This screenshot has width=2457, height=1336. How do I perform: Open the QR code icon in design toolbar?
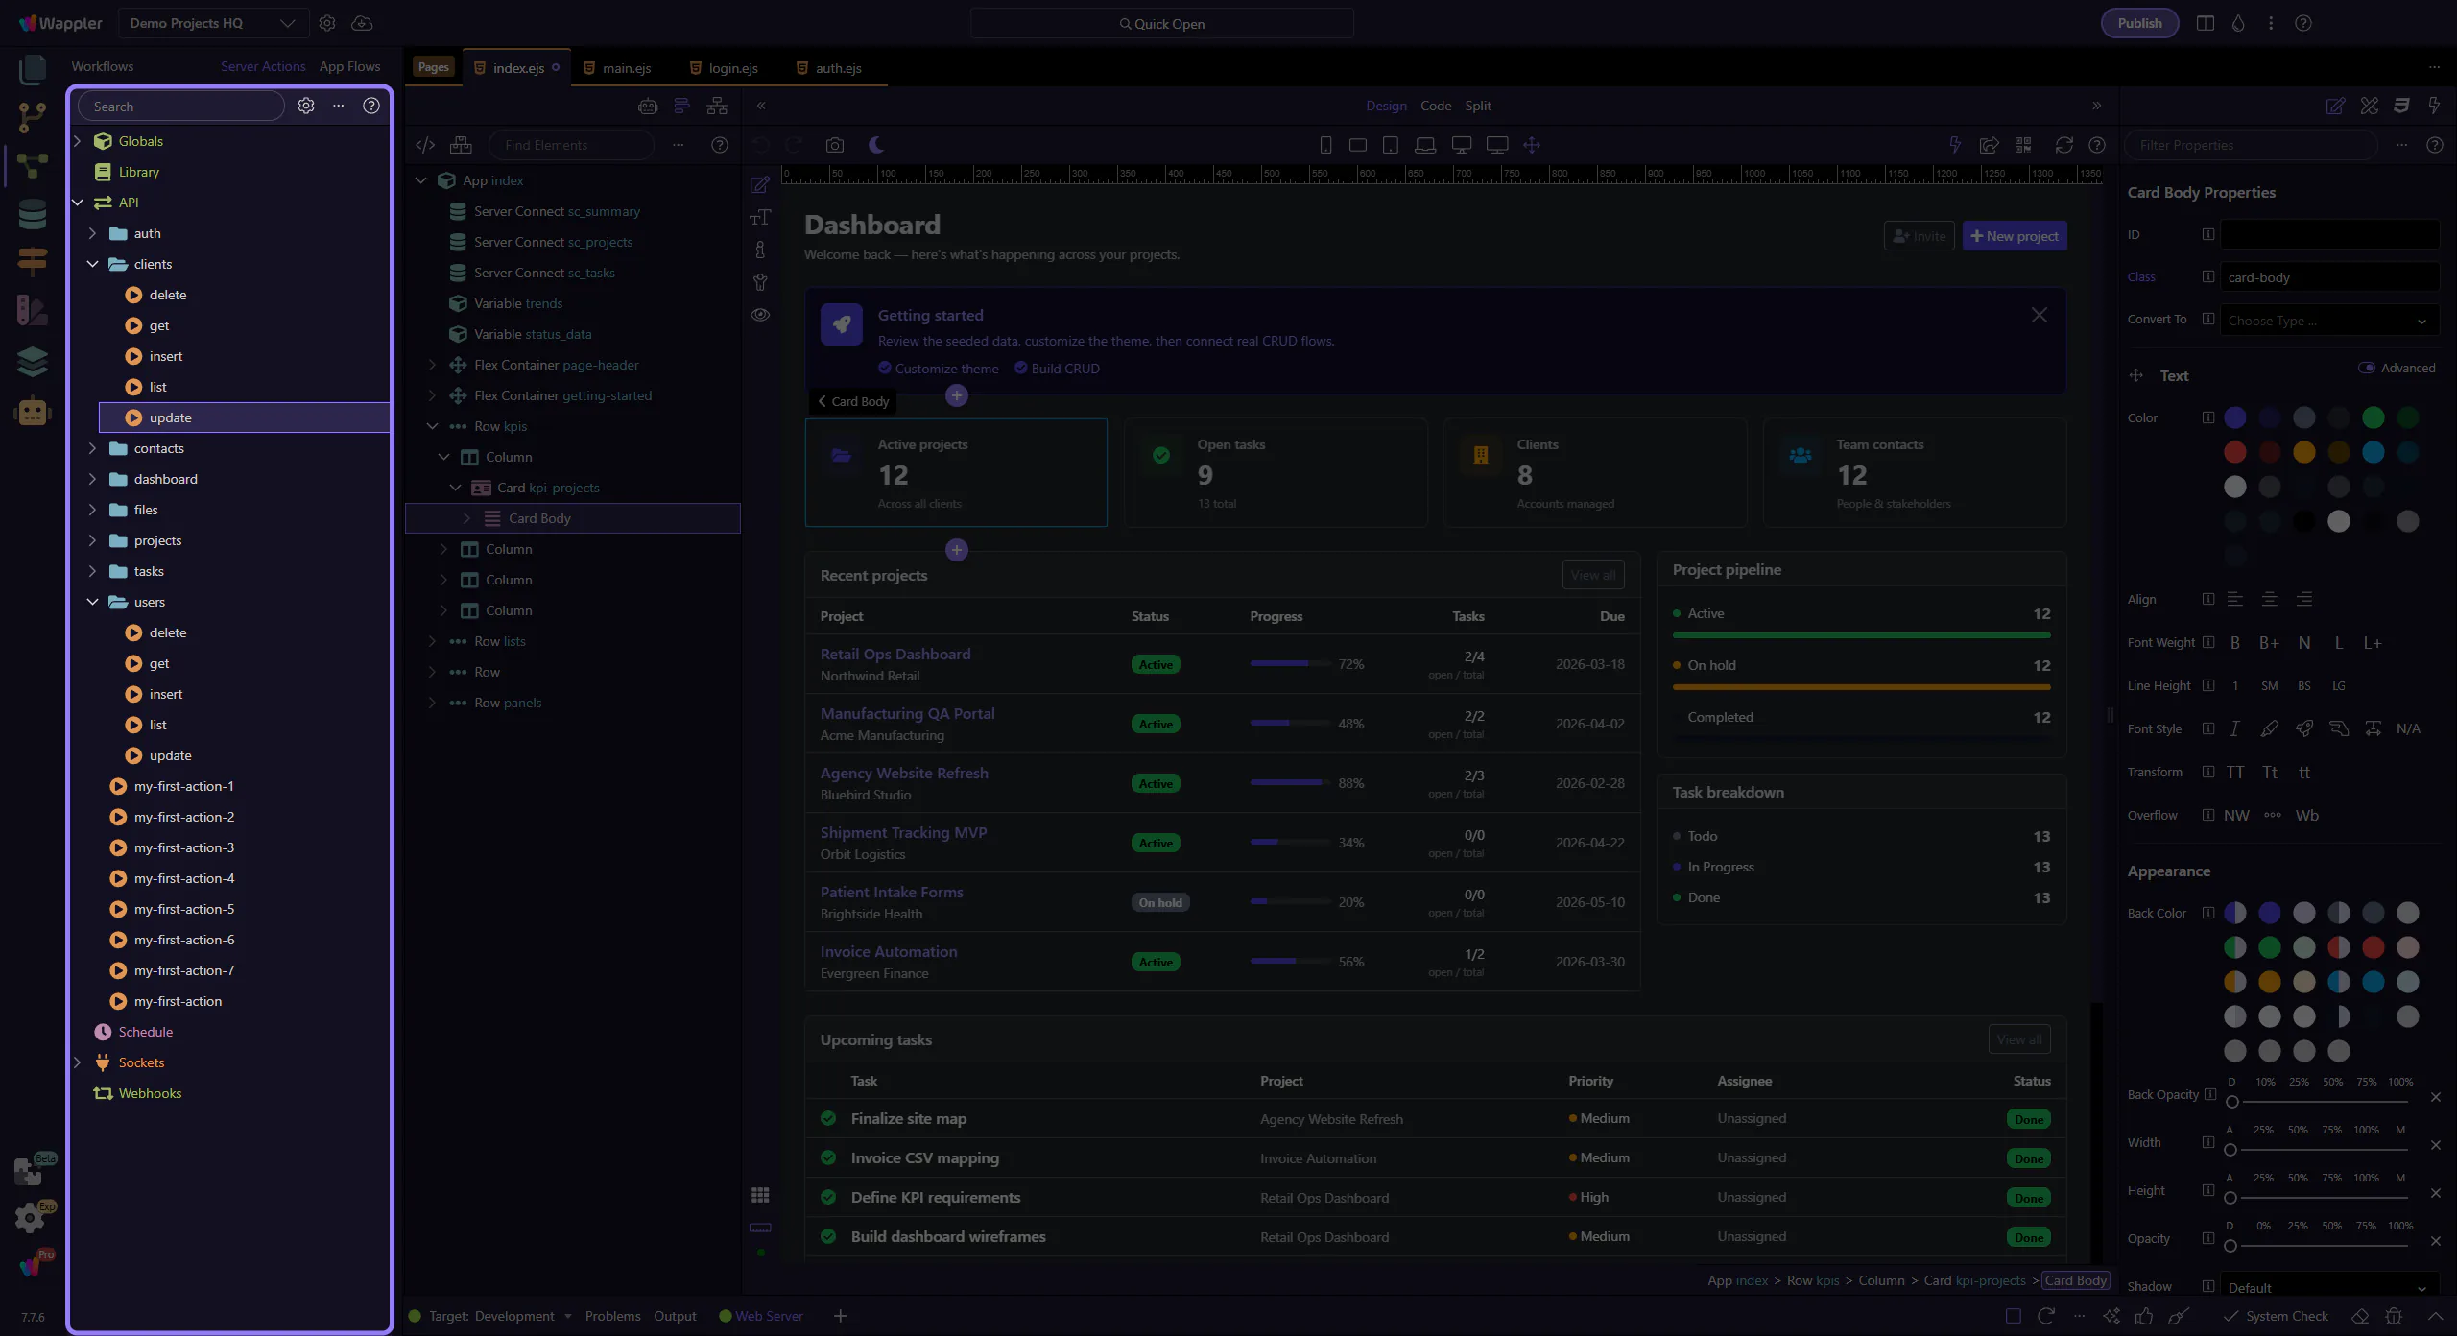pyautogui.click(x=2023, y=145)
